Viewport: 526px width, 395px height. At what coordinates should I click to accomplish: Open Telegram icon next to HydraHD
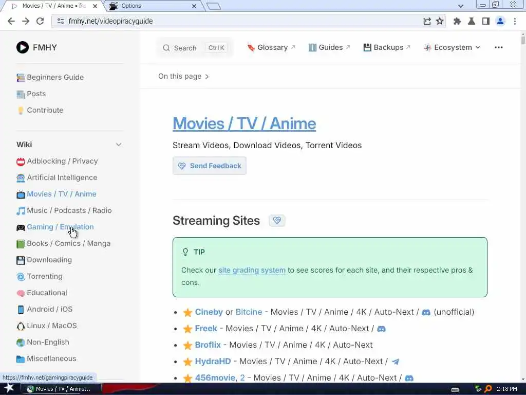396,362
